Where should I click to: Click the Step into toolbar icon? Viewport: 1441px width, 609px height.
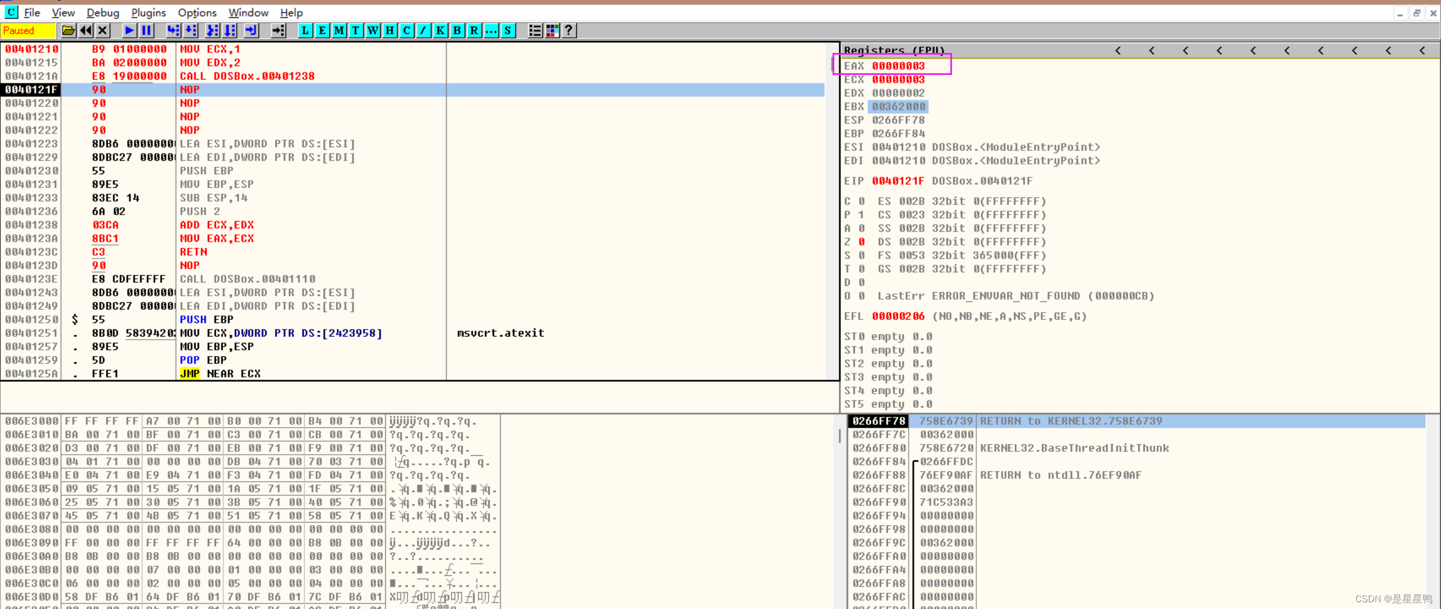click(x=173, y=30)
